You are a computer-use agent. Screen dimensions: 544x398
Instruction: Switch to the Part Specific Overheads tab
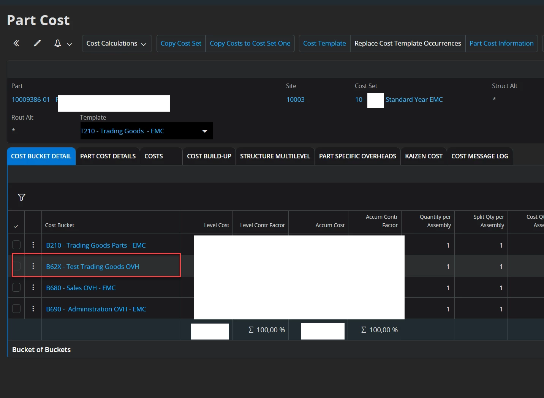click(x=357, y=156)
